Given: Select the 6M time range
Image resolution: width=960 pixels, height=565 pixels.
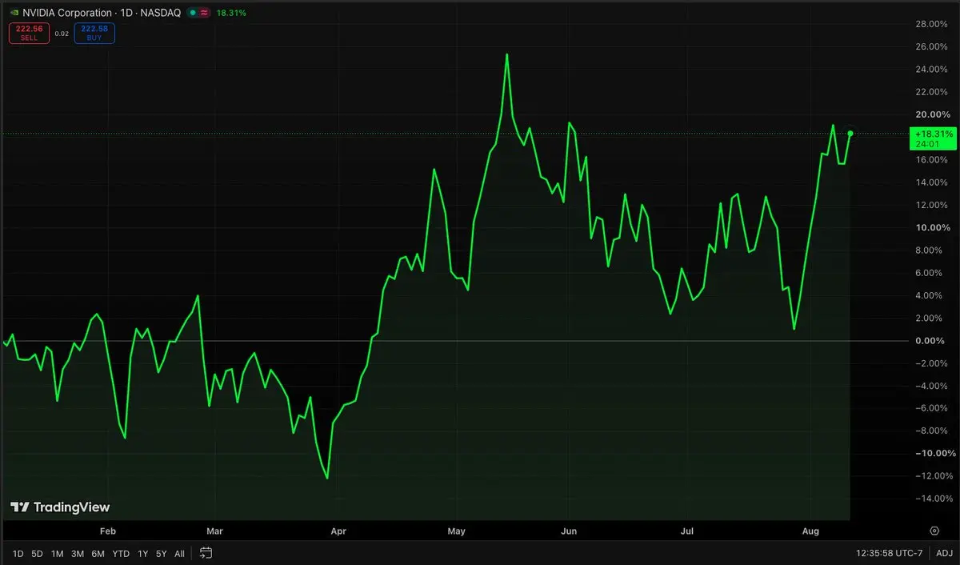Looking at the screenshot, I should coord(98,553).
